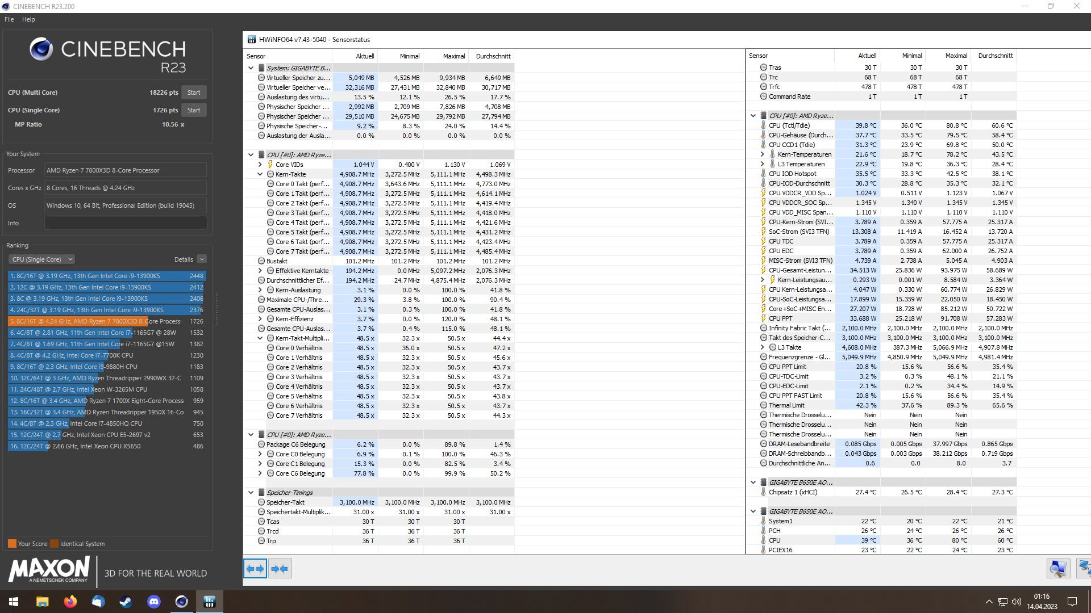
Task: Click the Details button in Ranking
Action: coord(184,259)
